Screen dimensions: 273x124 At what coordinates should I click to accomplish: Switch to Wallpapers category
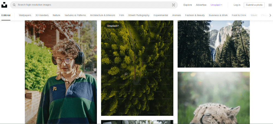(25, 15)
